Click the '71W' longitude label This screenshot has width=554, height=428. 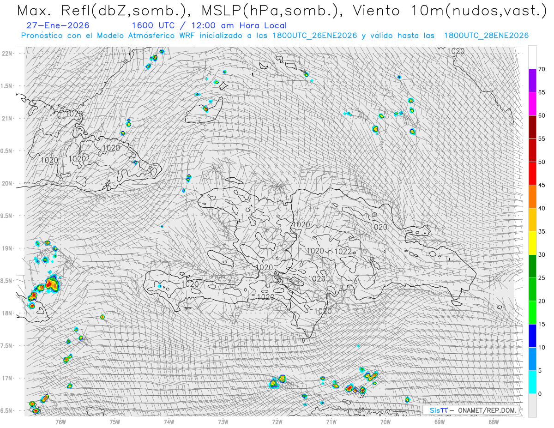(x=331, y=422)
